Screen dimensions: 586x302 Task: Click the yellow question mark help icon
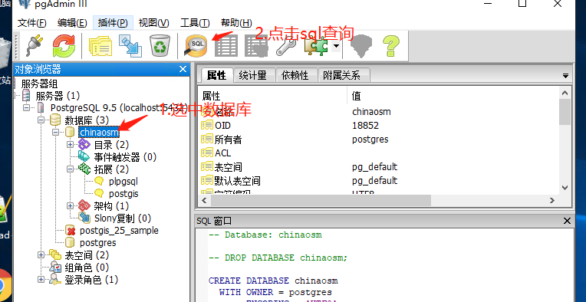coord(391,46)
